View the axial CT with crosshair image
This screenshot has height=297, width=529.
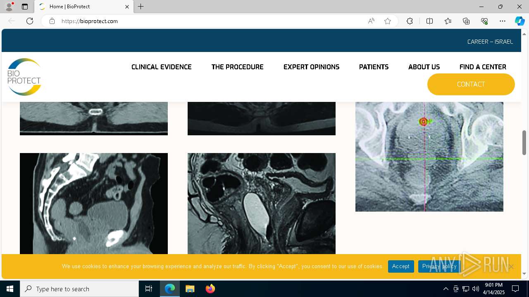click(x=429, y=157)
